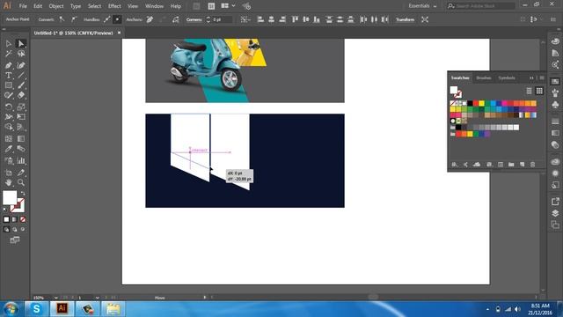Open the Layers panel from the right dock
Screen dimensions: 563x317
555,213
